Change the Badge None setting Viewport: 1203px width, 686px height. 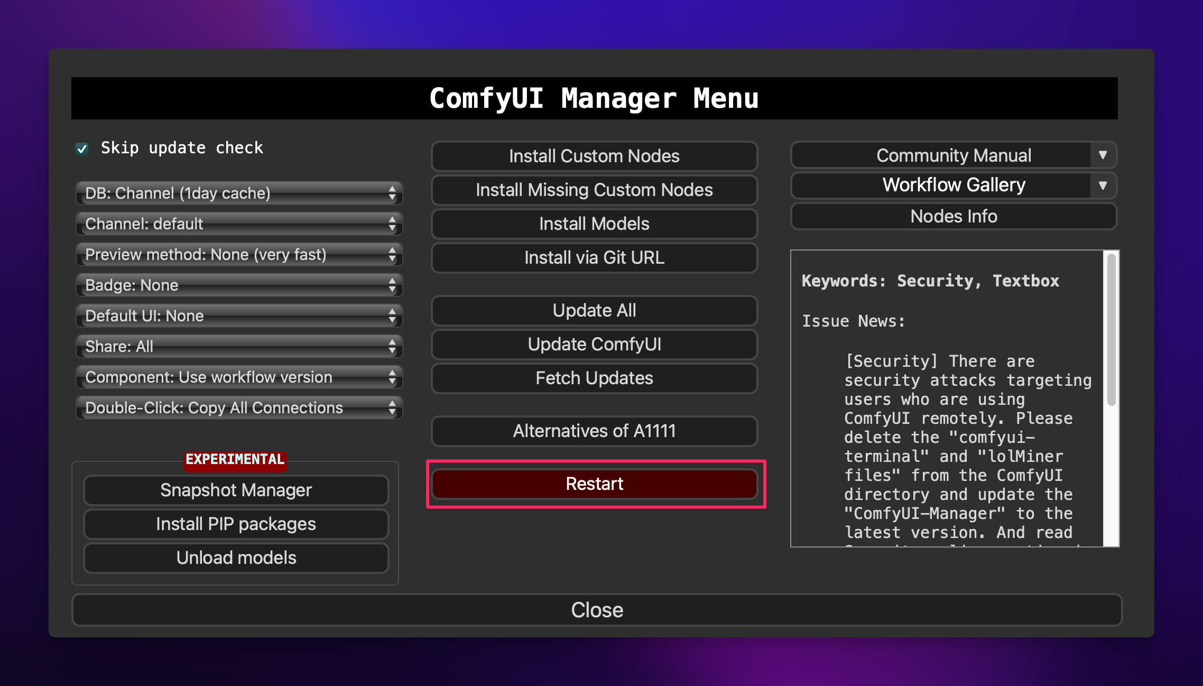click(239, 285)
